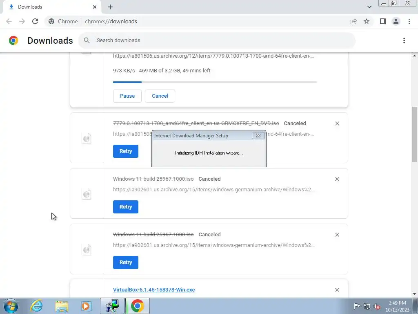Cancel the active ISO download
Image resolution: width=418 pixels, height=314 pixels.
point(160,96)
